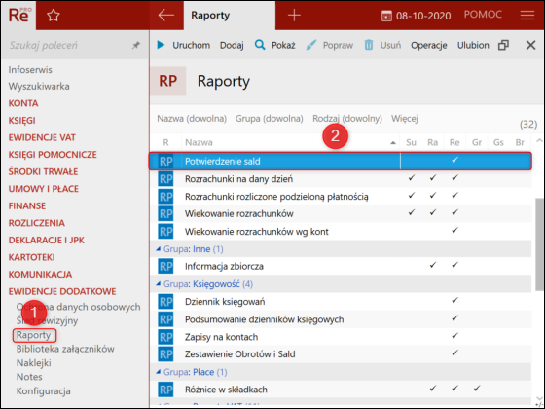This screenshot has height=409, width=545.
Task: Toggle Gr checkmark for Różnice w składkach
Action: point(477,389)
